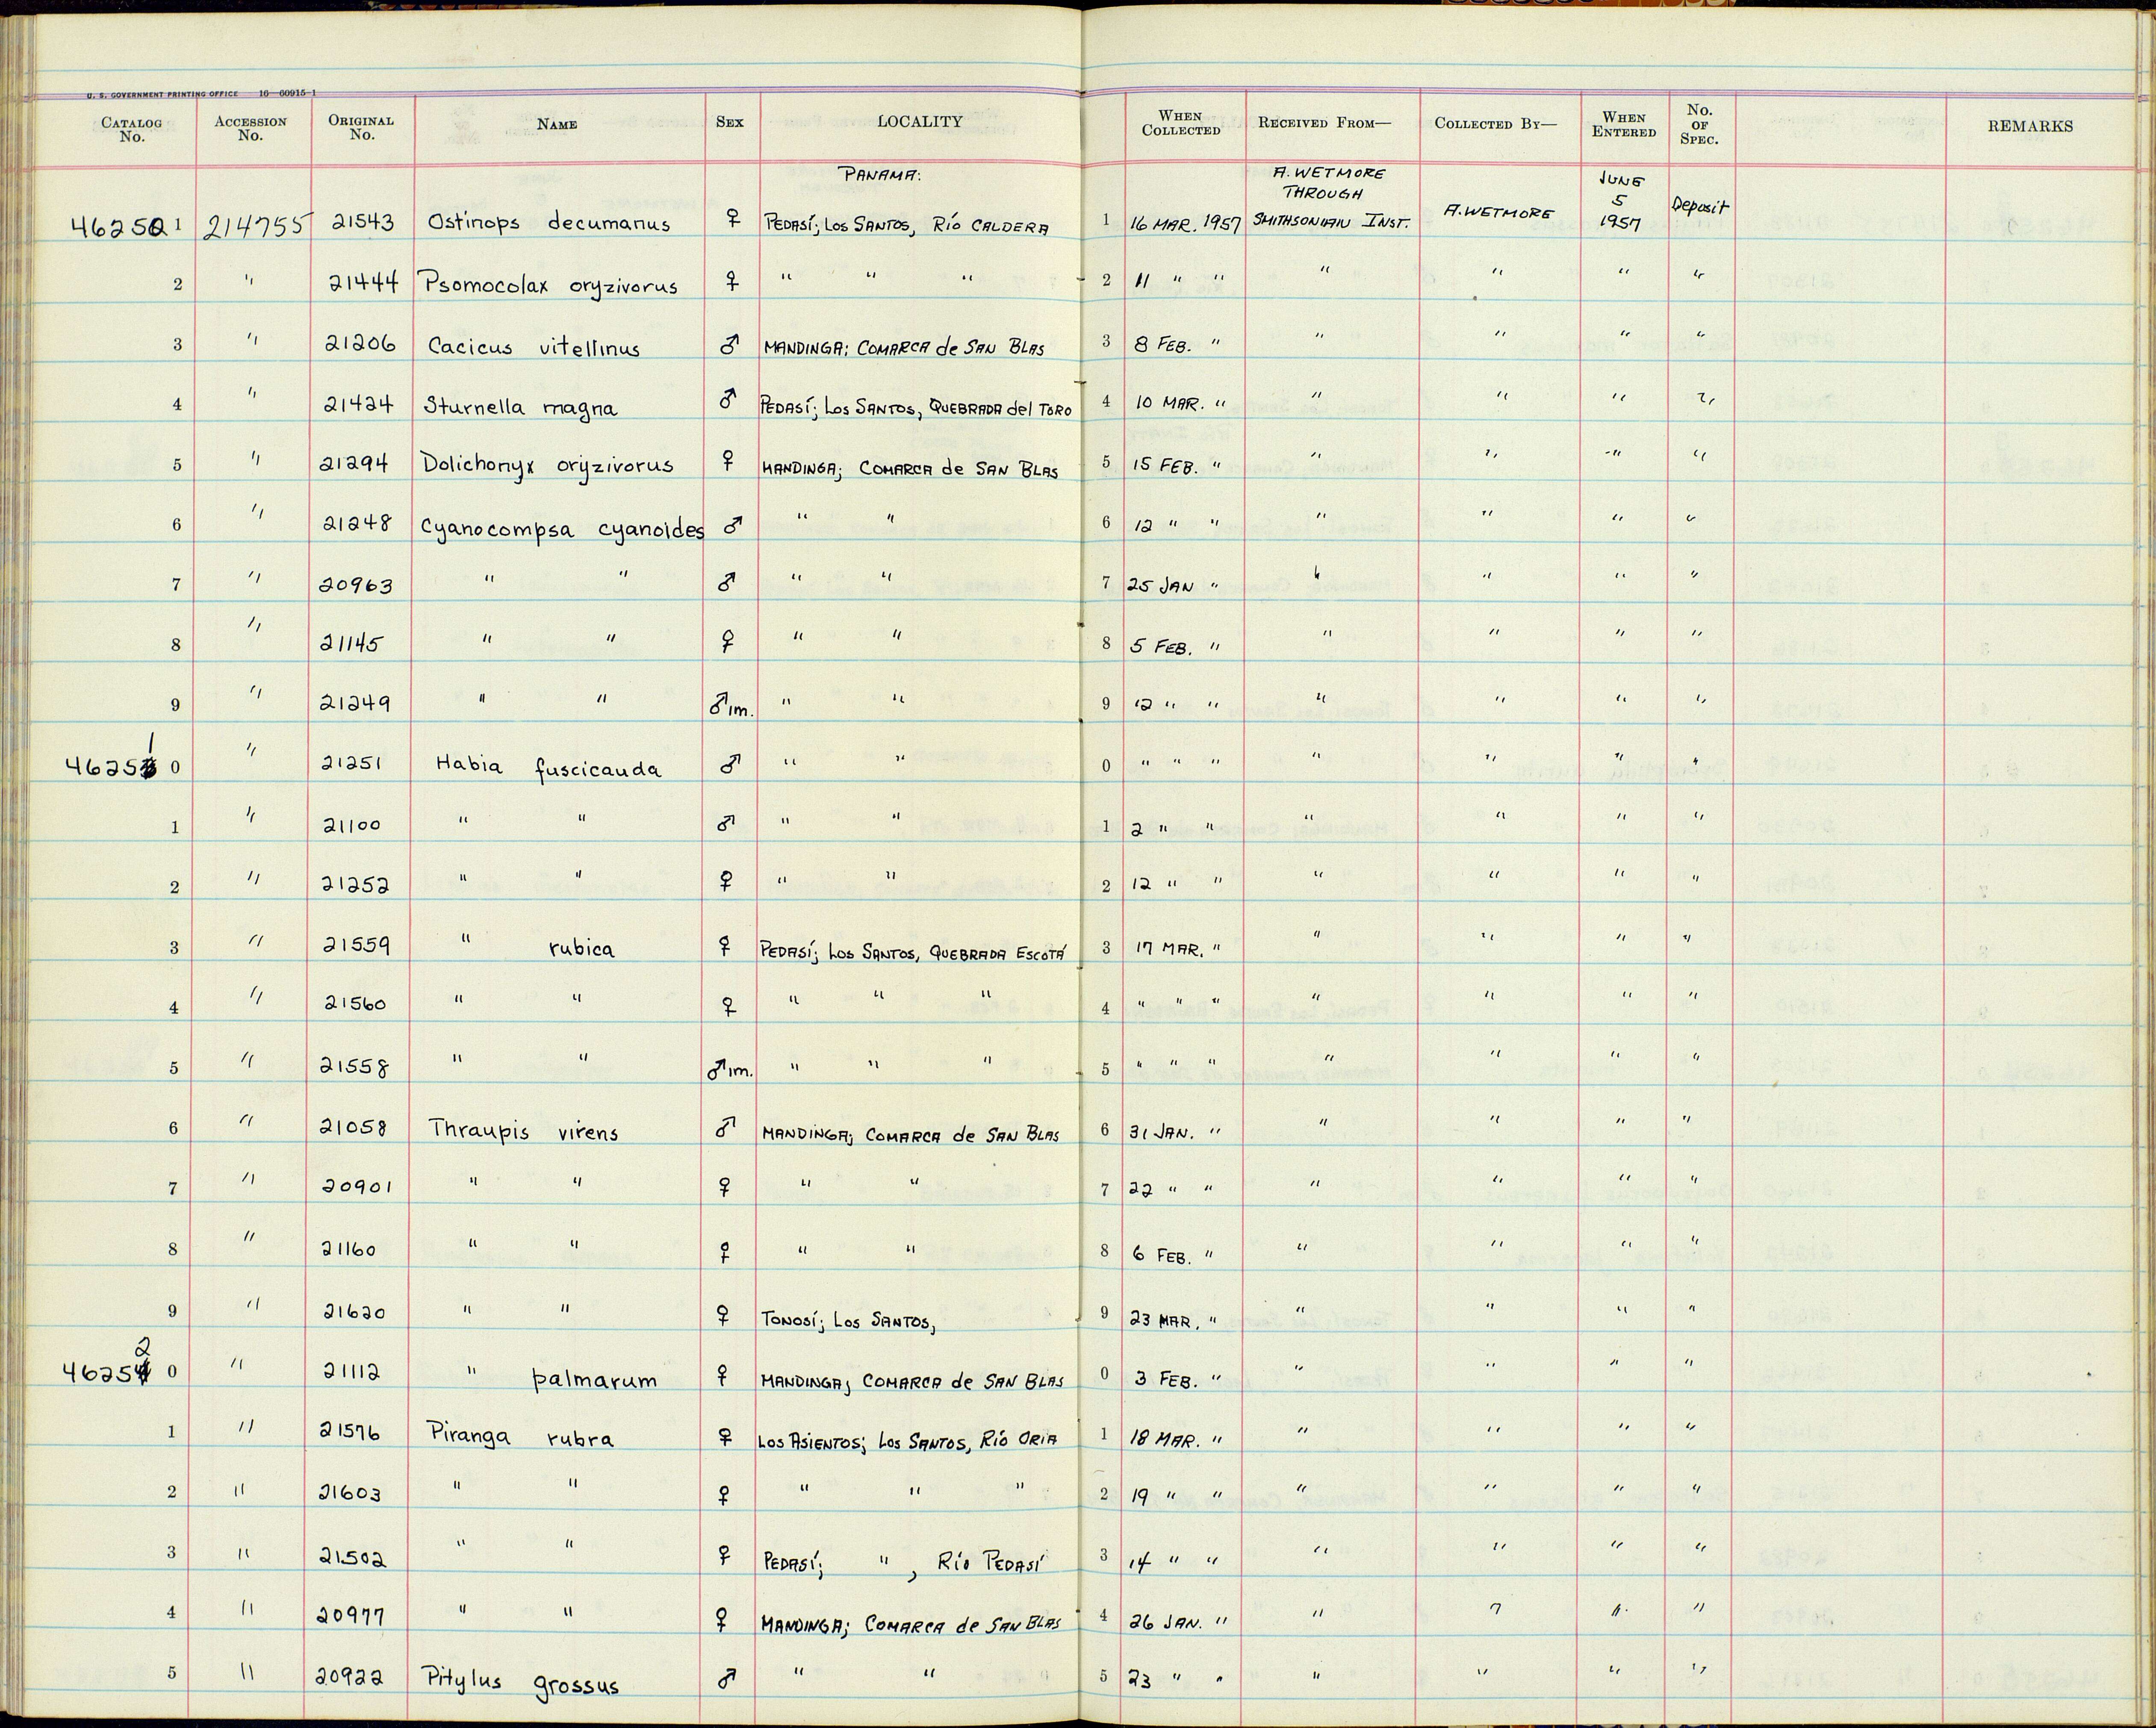Select the species name 'Sturnella magna'
2156x1728 pixels.
coord(520,408)
